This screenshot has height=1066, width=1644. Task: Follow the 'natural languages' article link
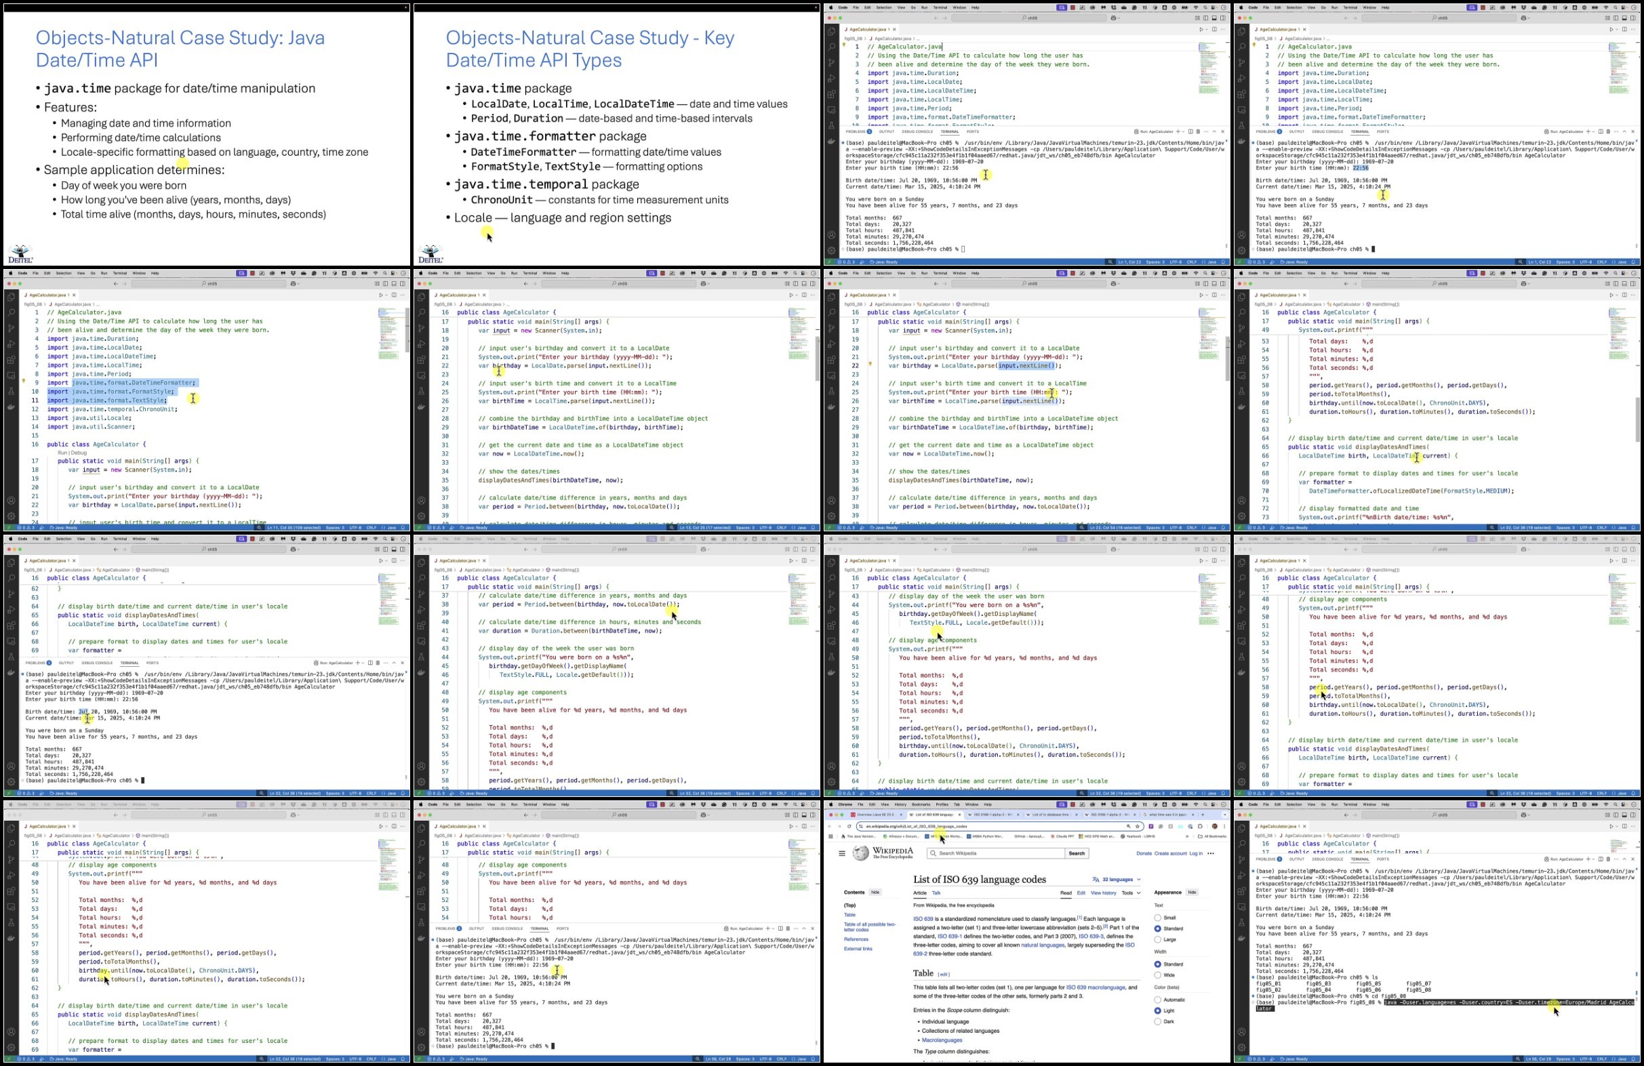[x=1043, y=945]
